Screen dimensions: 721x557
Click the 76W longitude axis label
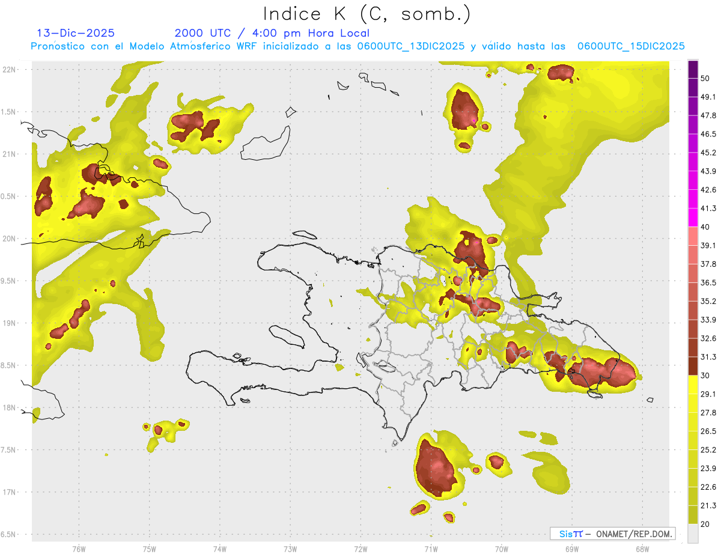(x=79, y=549)
